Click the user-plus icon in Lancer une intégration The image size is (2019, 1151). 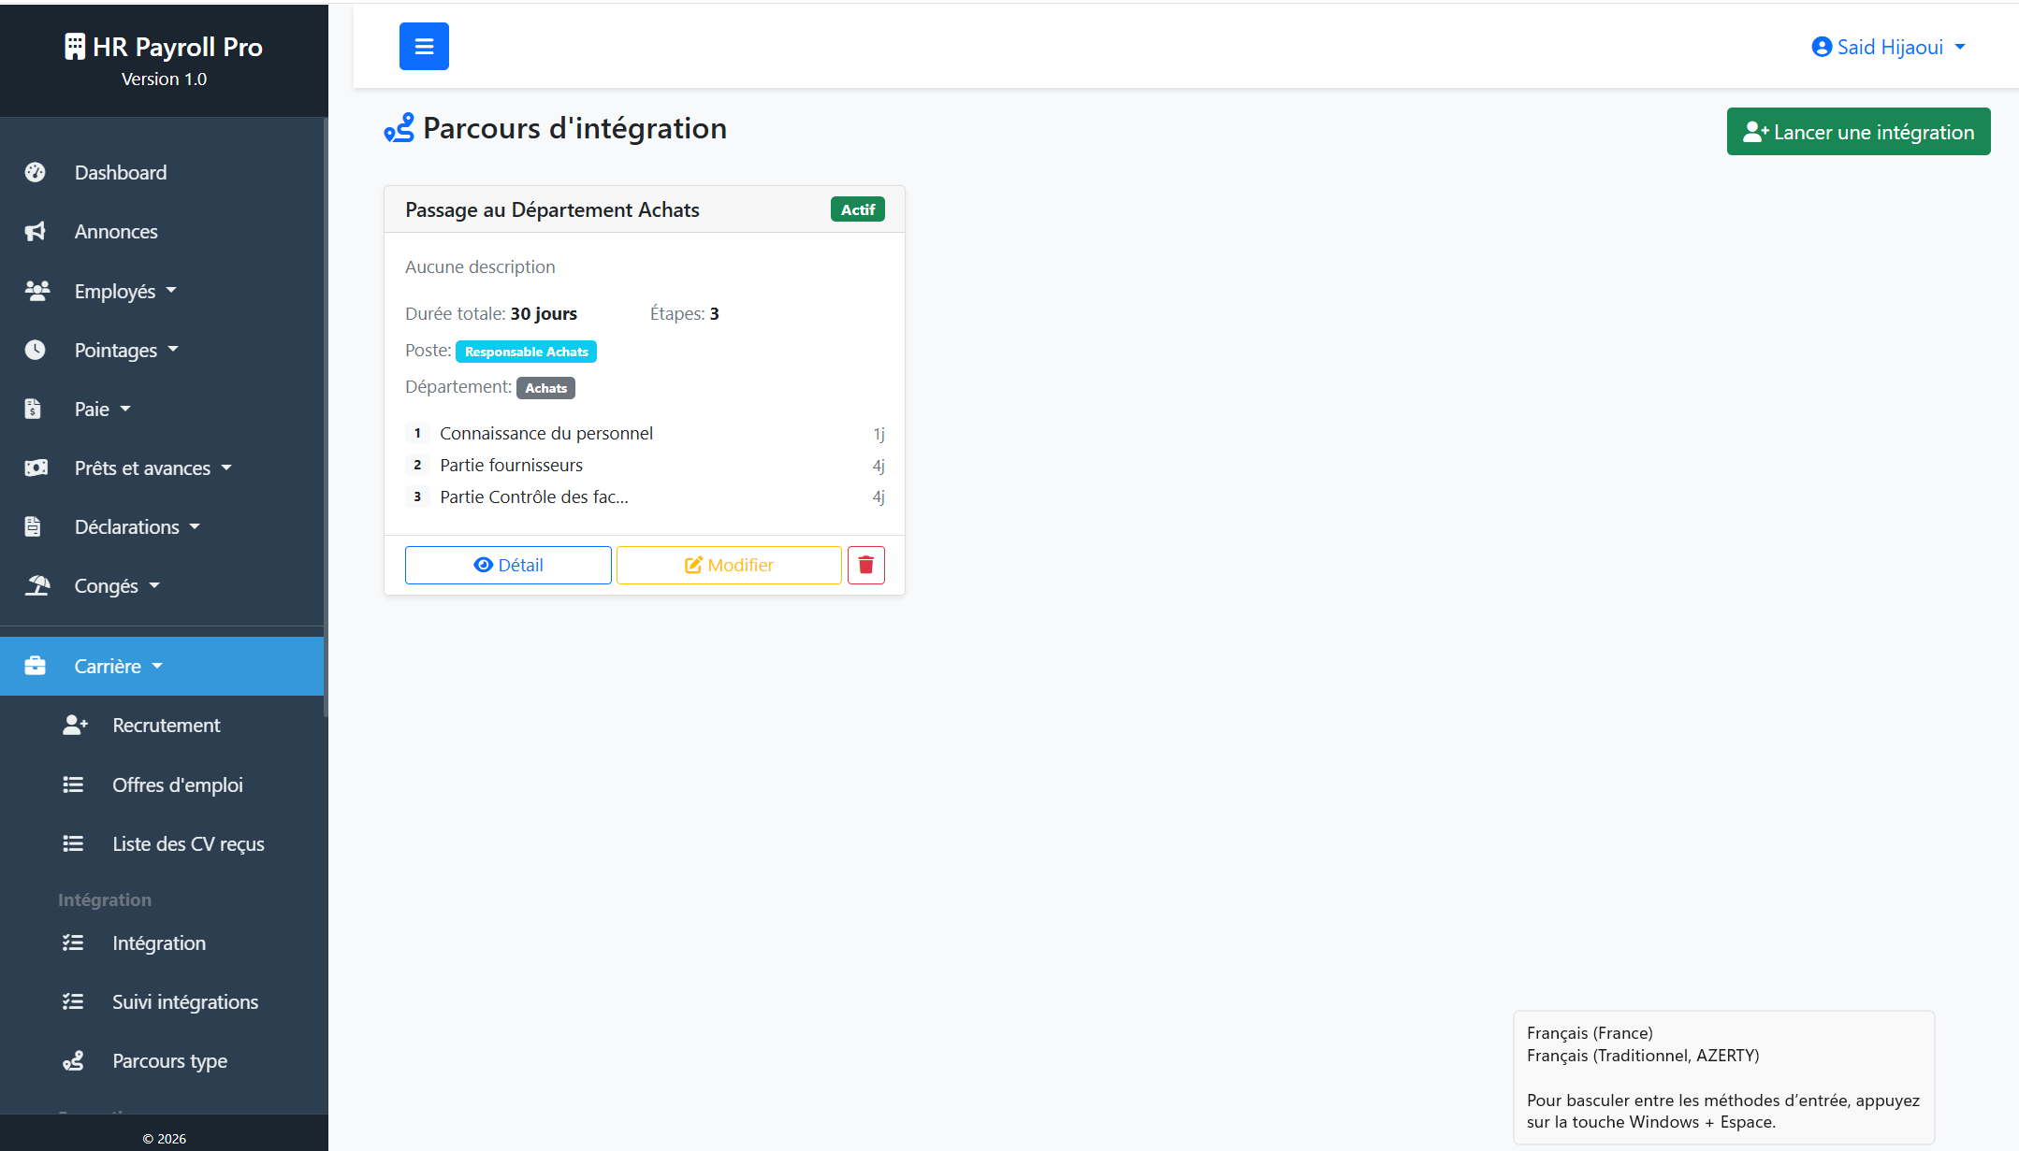click(1756, 132)
